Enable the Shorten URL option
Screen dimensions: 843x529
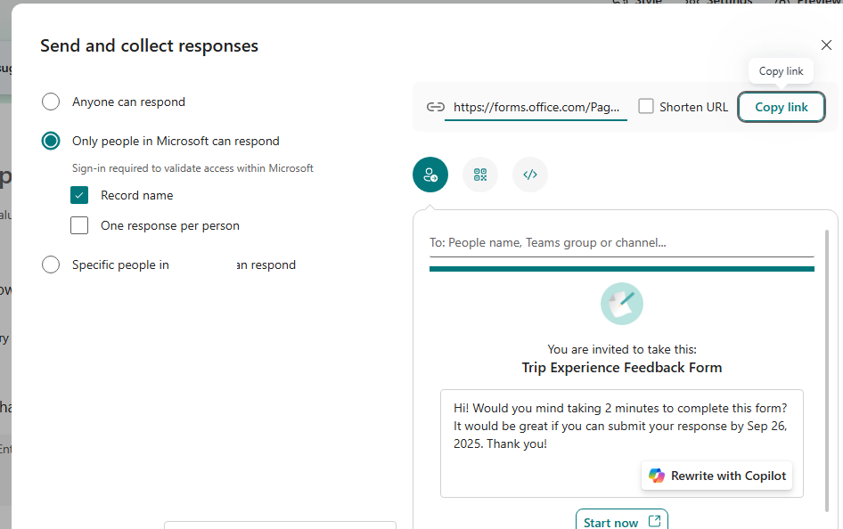coord(645,106)
